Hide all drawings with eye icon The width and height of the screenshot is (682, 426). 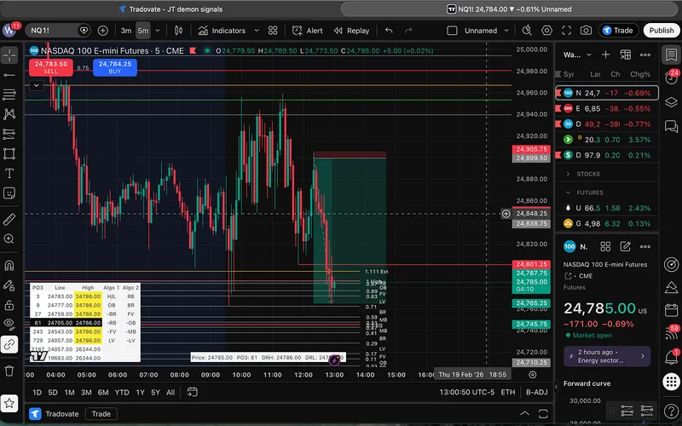9,323
